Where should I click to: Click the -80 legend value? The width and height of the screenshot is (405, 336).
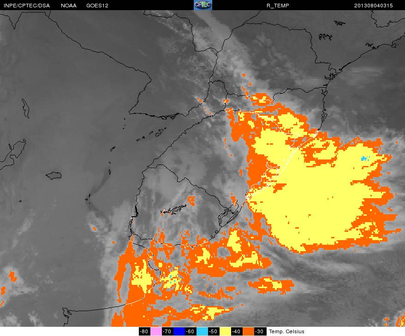pos(144,331)
